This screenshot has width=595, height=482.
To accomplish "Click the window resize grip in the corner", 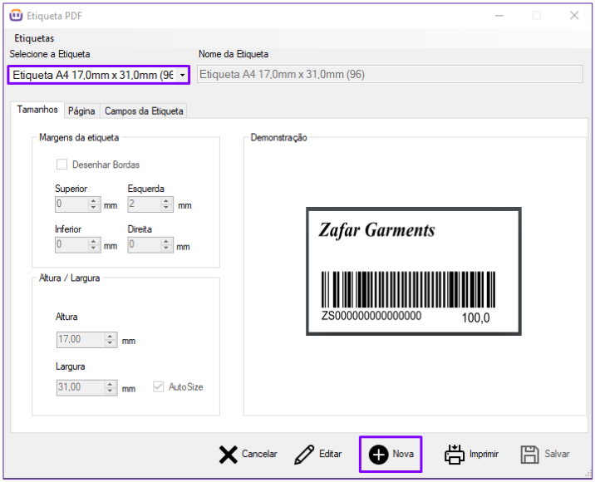I will click(x=588, y=474).
